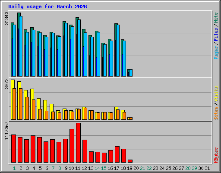221x173 pixels.
Task: Click green day 21 label on x-axis
Action: point(142,168)
